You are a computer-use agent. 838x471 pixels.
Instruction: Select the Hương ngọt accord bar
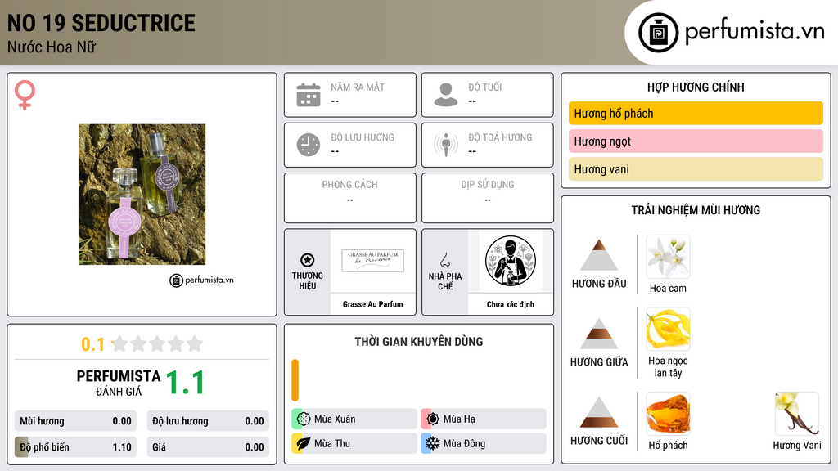coord(696,141)
